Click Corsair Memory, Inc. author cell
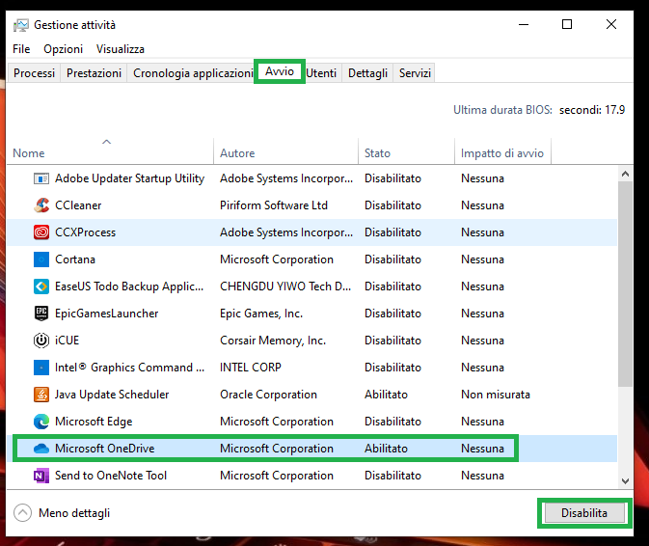649x546 pixels. (x=273, y=341)
